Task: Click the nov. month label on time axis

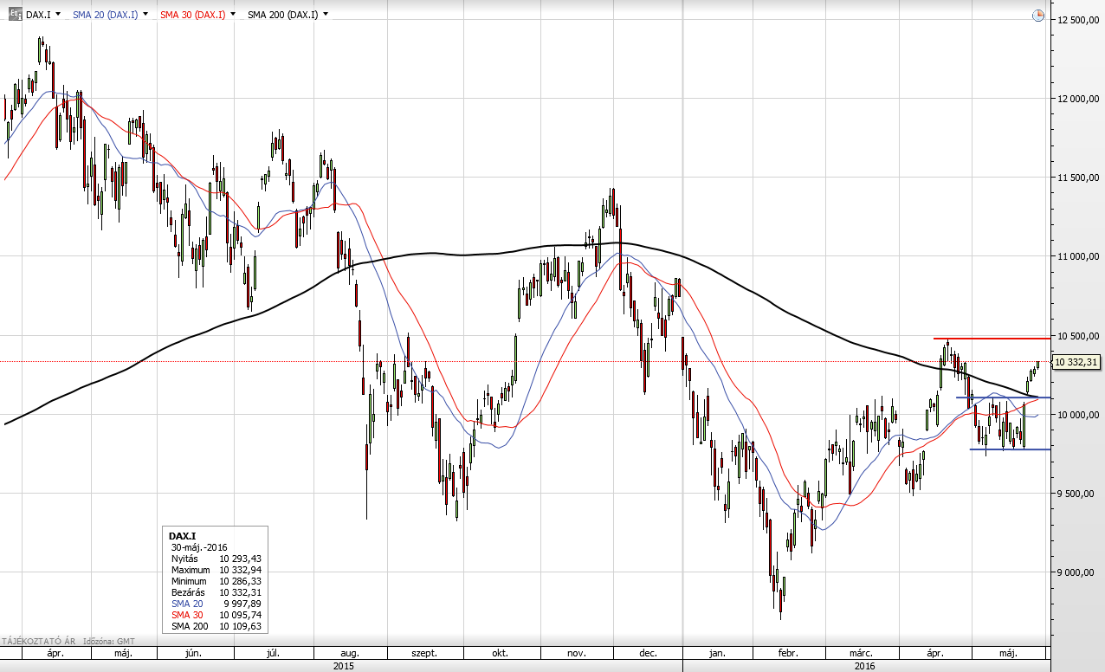Action: click(578, 654)
